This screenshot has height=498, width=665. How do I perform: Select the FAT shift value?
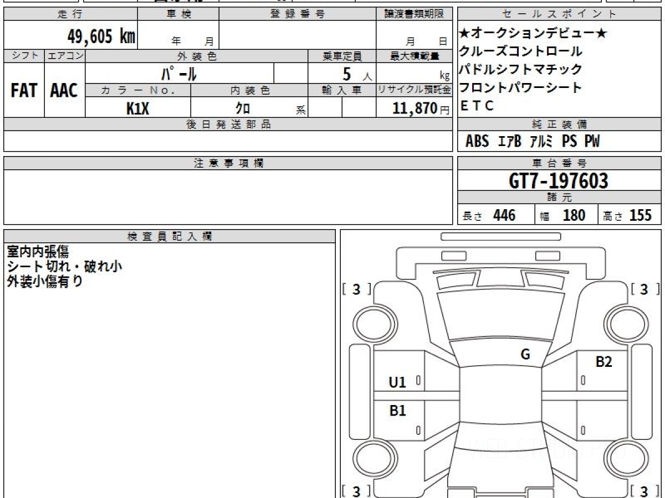(x=24, y=91)
